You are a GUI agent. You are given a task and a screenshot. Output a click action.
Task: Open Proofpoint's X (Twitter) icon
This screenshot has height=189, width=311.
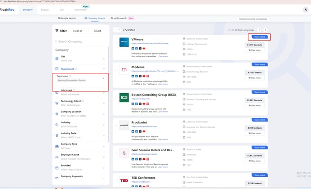pyautogui.click(x=140, y=131)
